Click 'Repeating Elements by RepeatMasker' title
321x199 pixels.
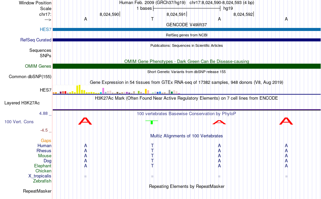(187, 186)
